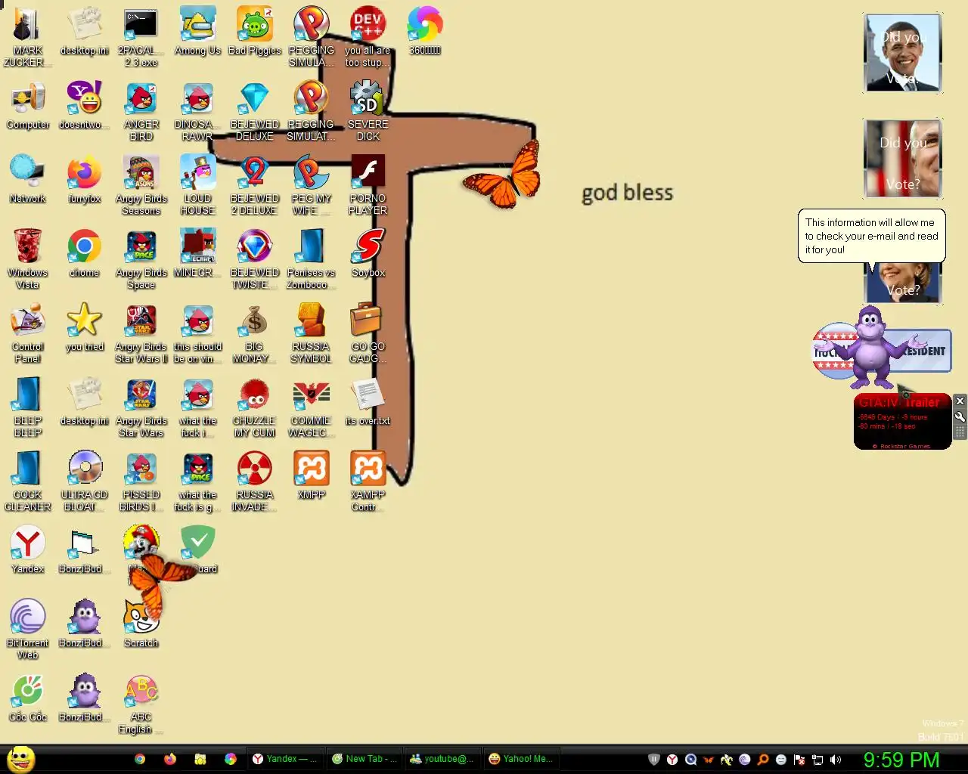Open the 'this should be on vin' icon
Viewport: 968px width, 774px height.
click(197, 333)
